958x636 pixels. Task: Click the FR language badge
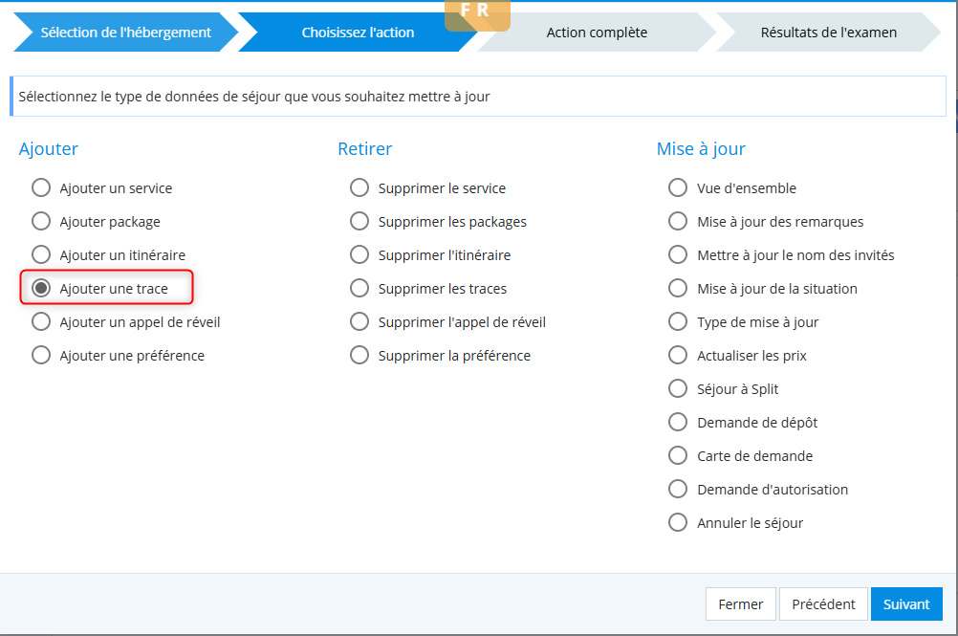point(476,13)
